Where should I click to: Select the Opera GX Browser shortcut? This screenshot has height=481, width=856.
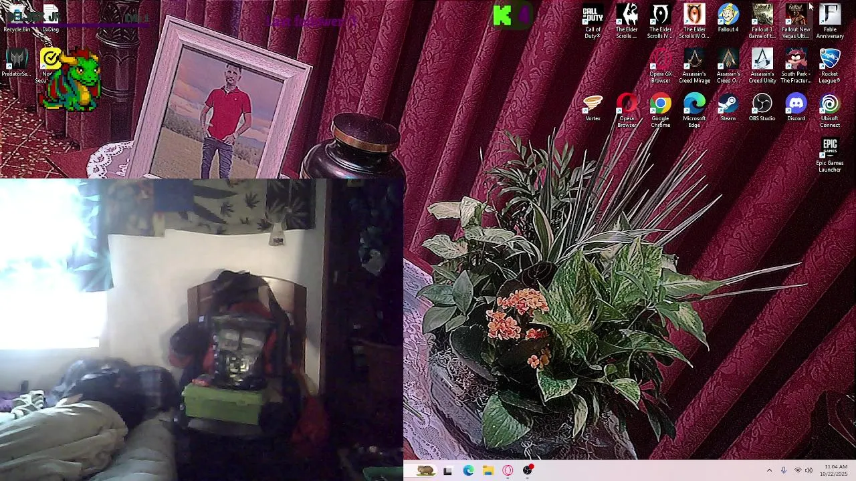[661, 67]
